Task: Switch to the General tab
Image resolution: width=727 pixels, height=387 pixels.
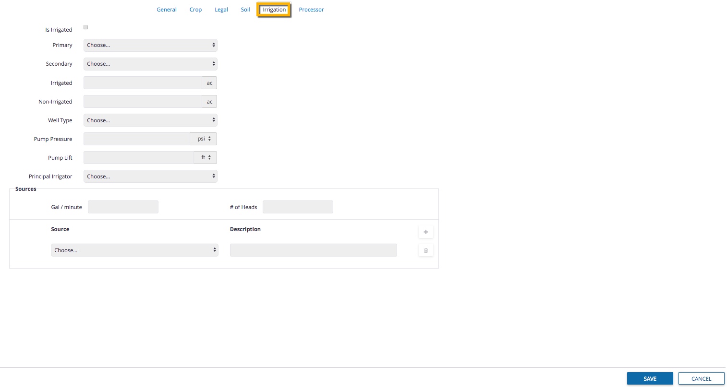Action: (x=167, y=10)
